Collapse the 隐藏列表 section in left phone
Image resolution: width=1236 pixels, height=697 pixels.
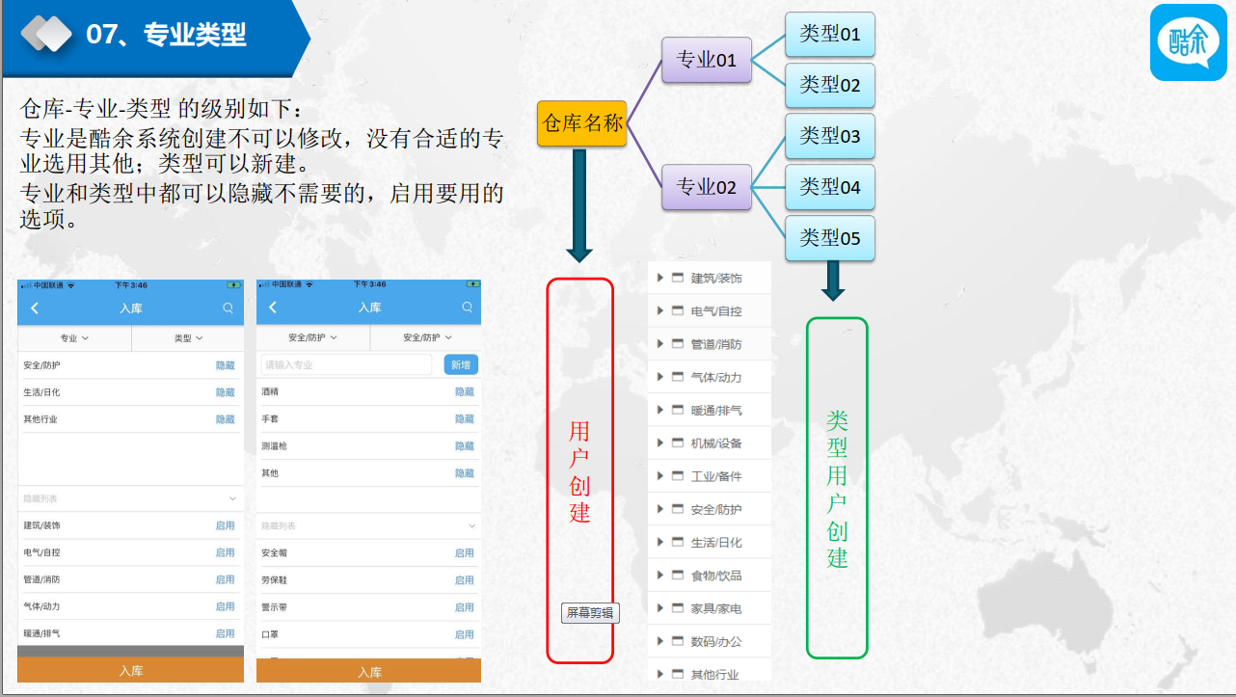233,498
